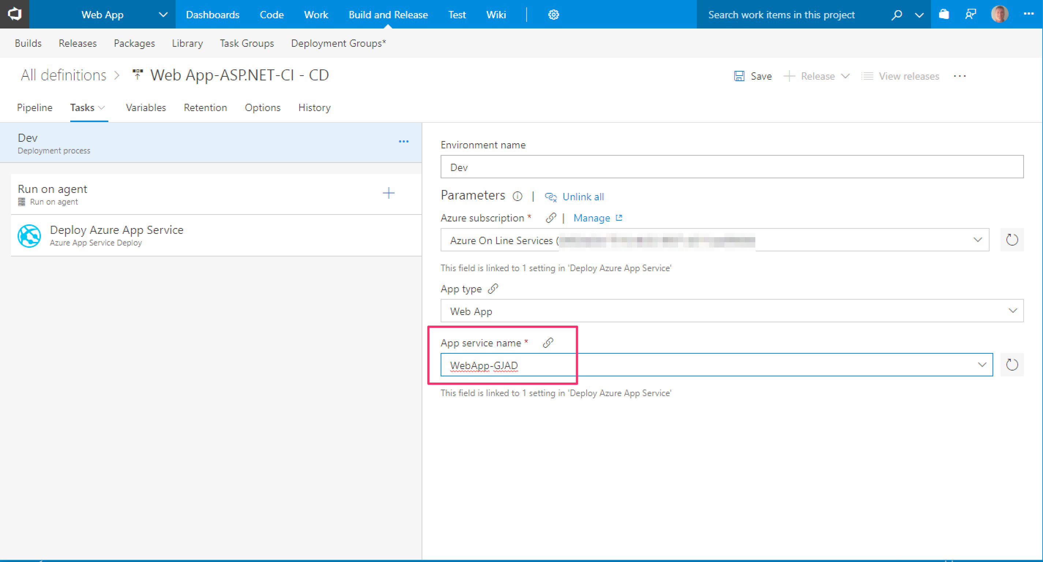Click the App service name link icon
Image resolution: width=1043 pixels, height=562 pixels.
[548, 343]
